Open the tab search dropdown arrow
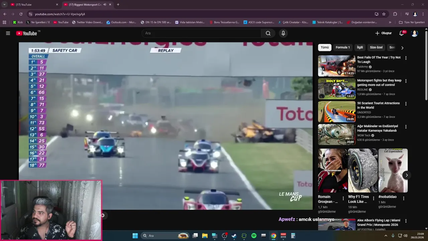The image size is (428, 241). coord(4,5)
